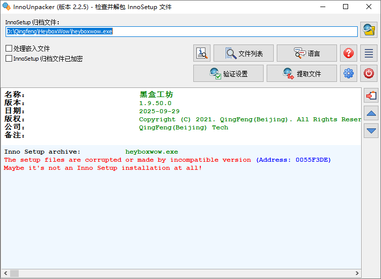Click the 'Inno Setup archive:' label in log

[x=43, y=152]
